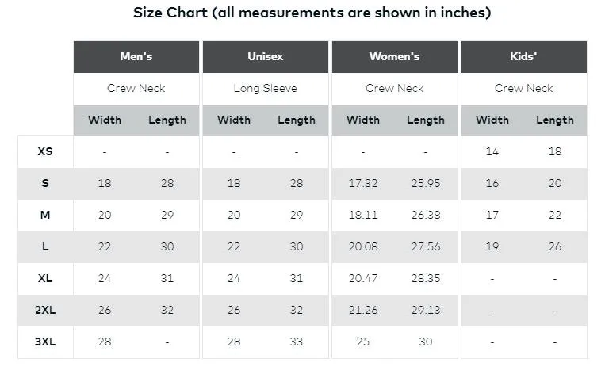Select Kids' large length value 26

click(x=555, y=246)
